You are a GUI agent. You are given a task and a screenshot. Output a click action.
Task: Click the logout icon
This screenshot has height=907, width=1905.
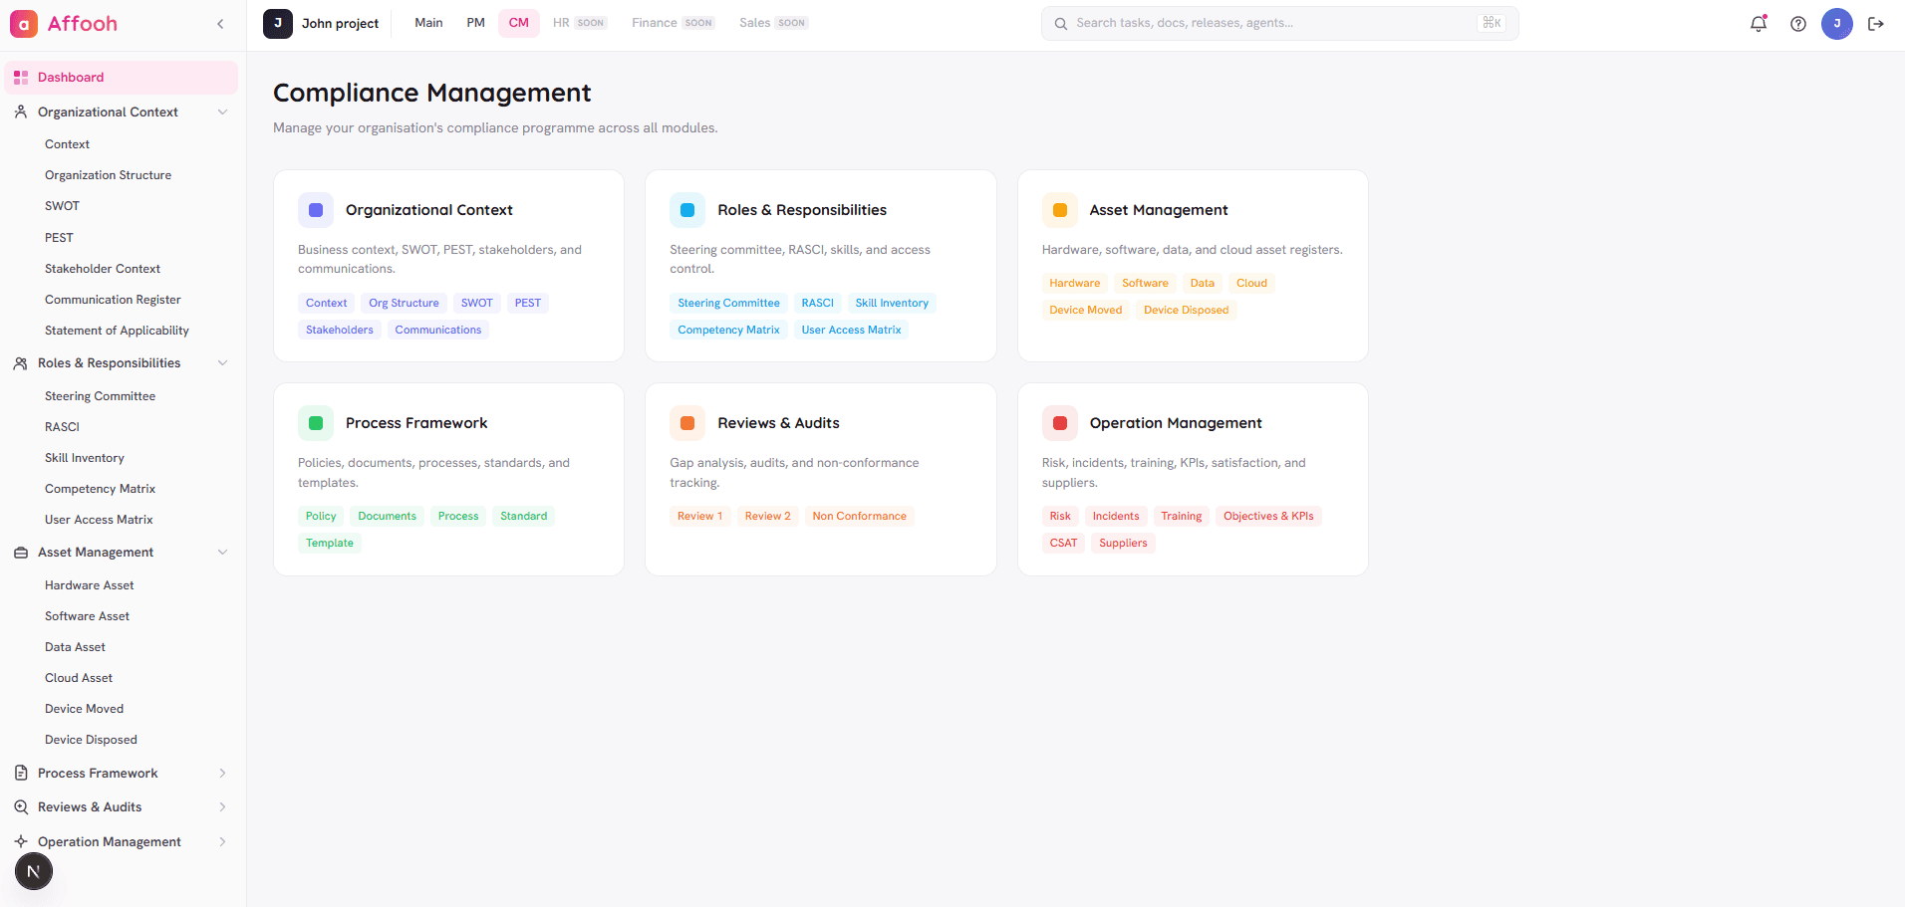1876,24
